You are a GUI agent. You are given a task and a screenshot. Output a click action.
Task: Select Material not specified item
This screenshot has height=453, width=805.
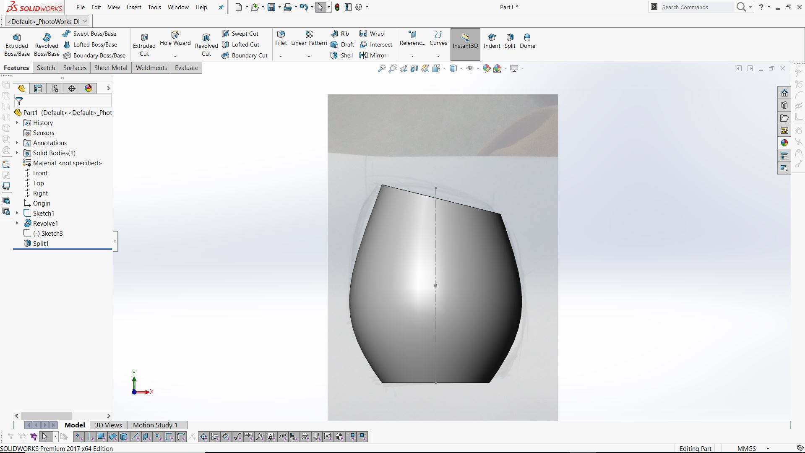[63, 163]
